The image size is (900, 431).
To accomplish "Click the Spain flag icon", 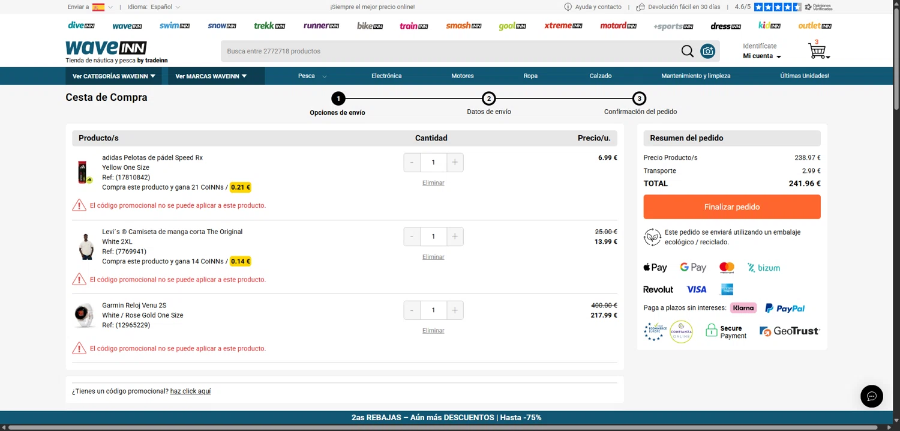I will pyautogui.click(x=98, y=7).
